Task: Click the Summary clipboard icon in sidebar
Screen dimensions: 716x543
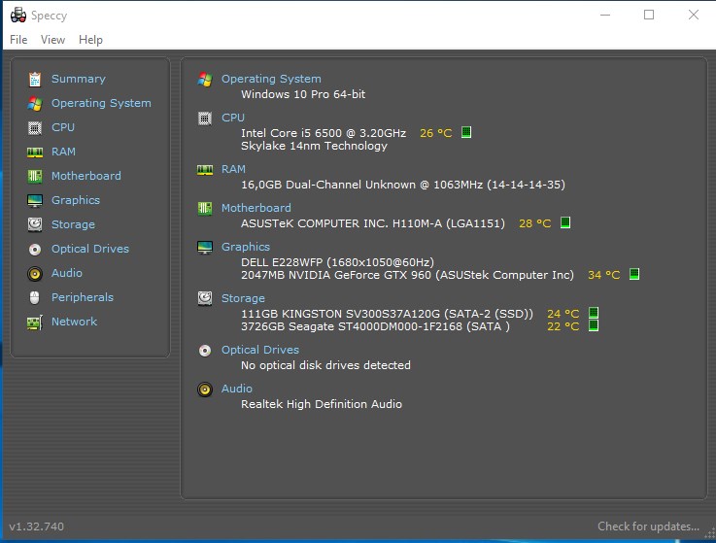Action: coord(35,79)
